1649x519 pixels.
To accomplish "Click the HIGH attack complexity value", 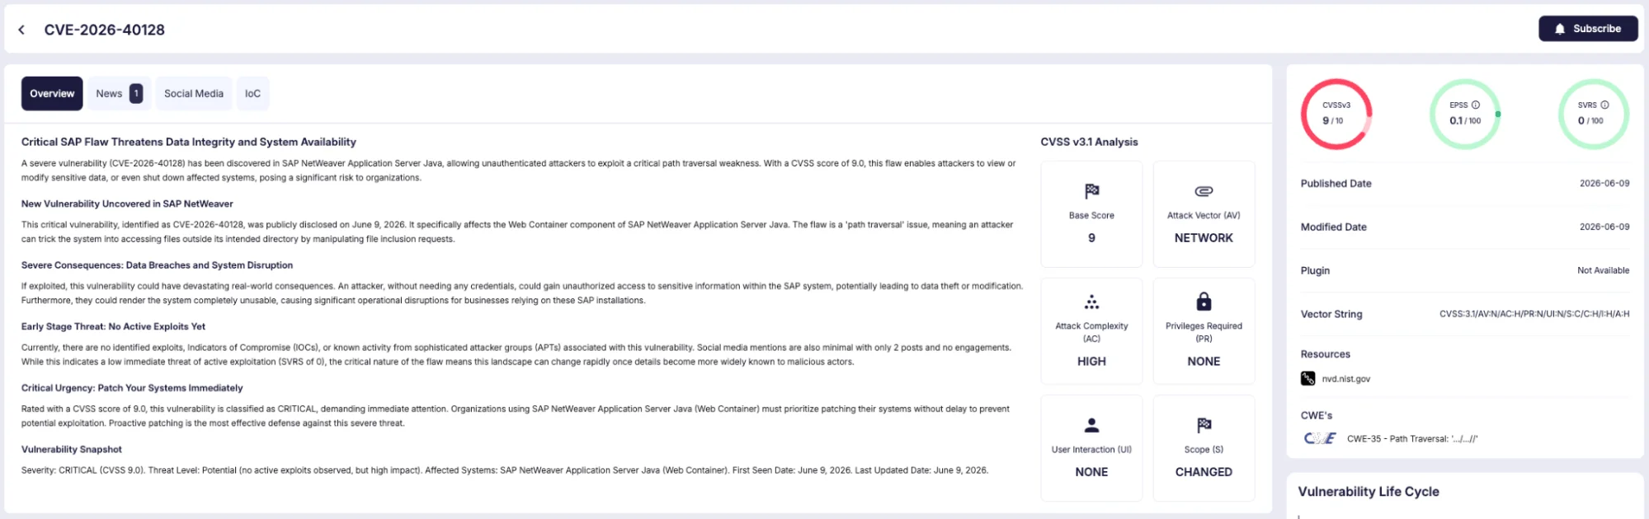I will click(1091, 362).
